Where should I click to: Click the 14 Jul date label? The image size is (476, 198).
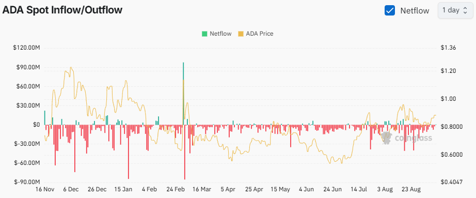coord(358,190)
